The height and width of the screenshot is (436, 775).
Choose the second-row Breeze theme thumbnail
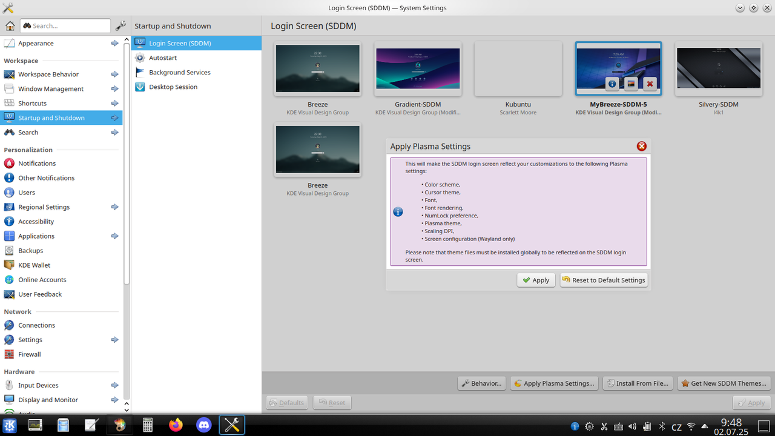318,150
